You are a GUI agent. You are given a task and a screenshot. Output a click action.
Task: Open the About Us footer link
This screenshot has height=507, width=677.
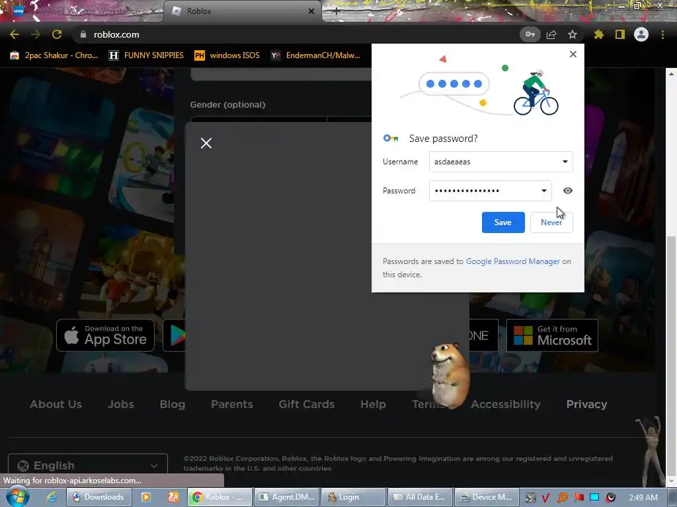pos(56,404)
